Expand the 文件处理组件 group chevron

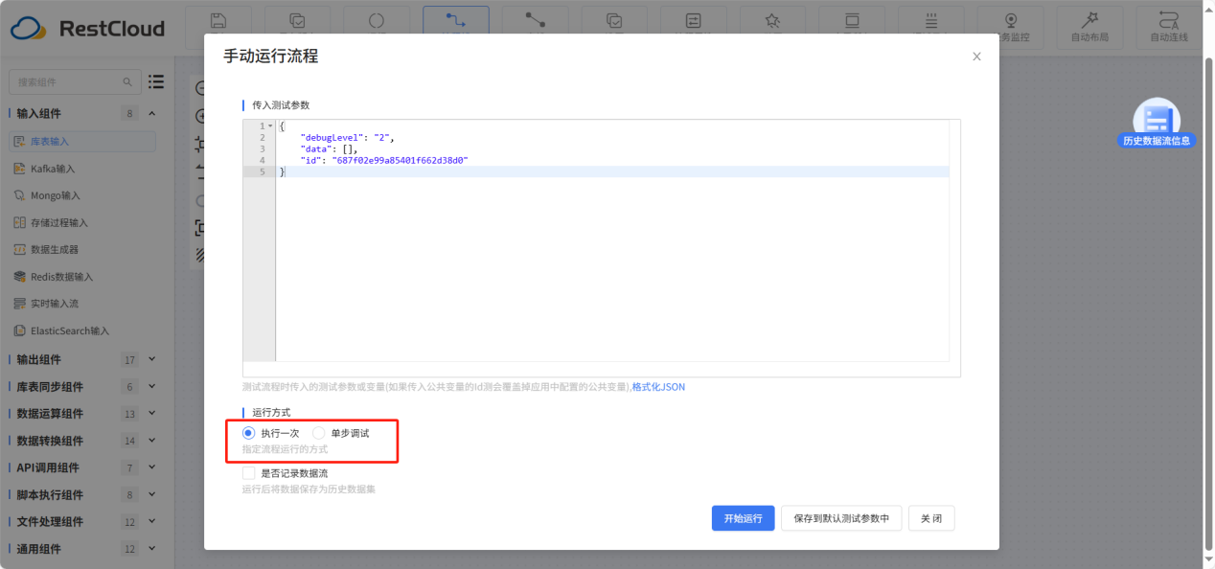pos(152,522)
